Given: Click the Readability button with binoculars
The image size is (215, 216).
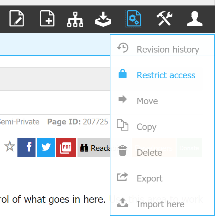Looking at the screenshot, I should click(94, 148).
